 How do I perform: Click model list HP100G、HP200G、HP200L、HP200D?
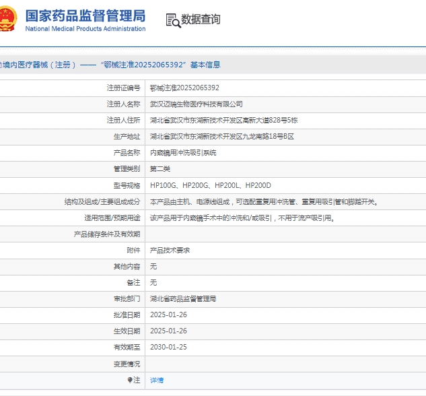coord(211,185)
